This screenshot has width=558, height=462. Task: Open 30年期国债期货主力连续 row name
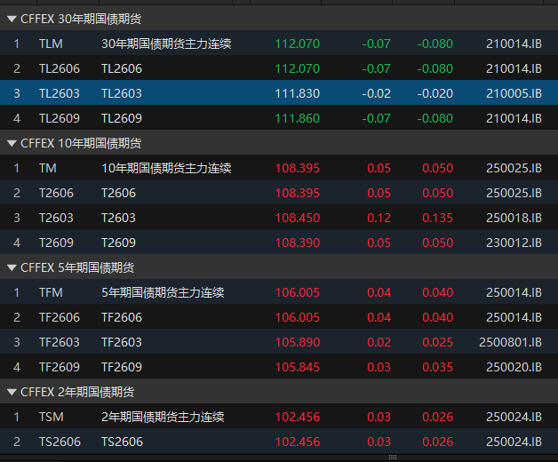(166, 44)
